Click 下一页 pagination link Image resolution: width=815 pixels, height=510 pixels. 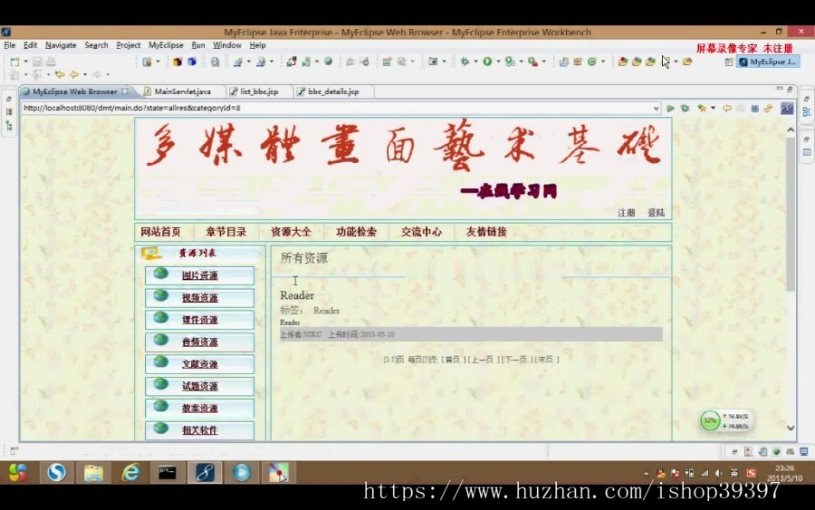[x=515, y=360]
